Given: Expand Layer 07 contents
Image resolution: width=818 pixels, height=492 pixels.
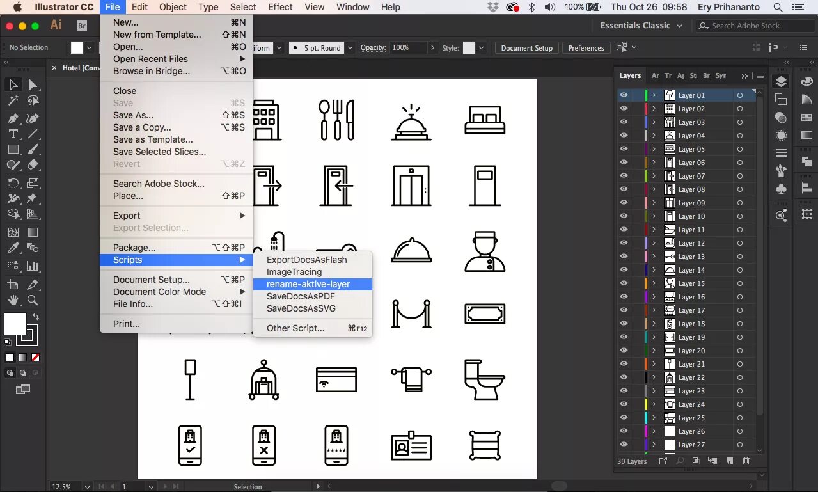Looking at the screenshot, I should tap(654, 176).
